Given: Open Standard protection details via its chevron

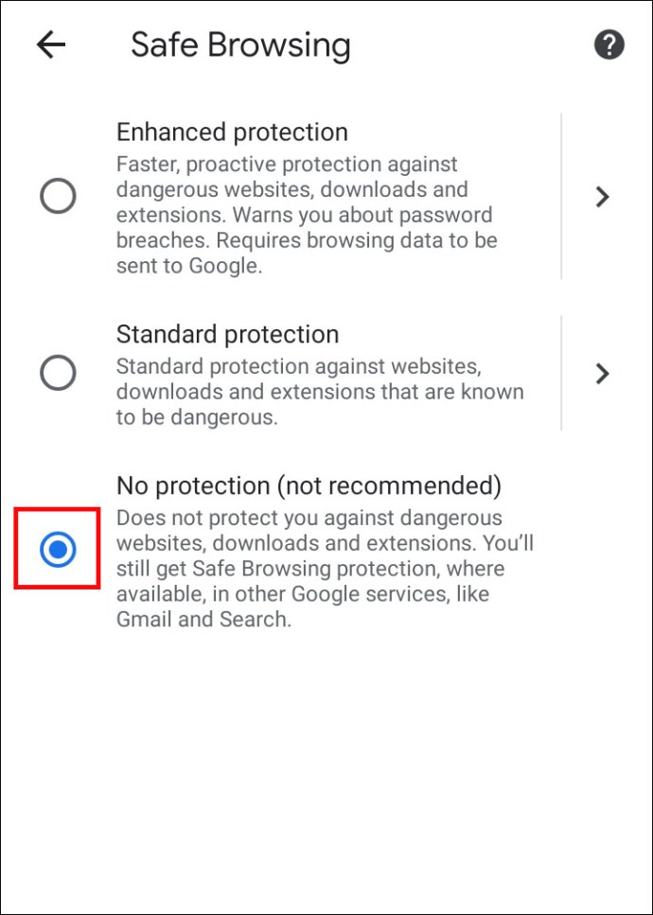Looking at the screenshot, I should (602, 373).
